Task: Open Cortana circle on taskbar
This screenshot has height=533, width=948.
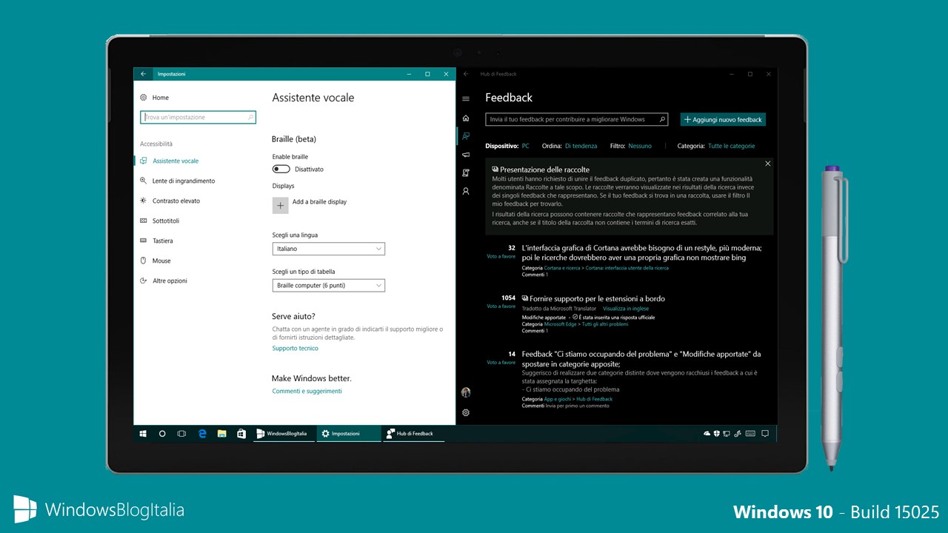Action: click(162, 434)
